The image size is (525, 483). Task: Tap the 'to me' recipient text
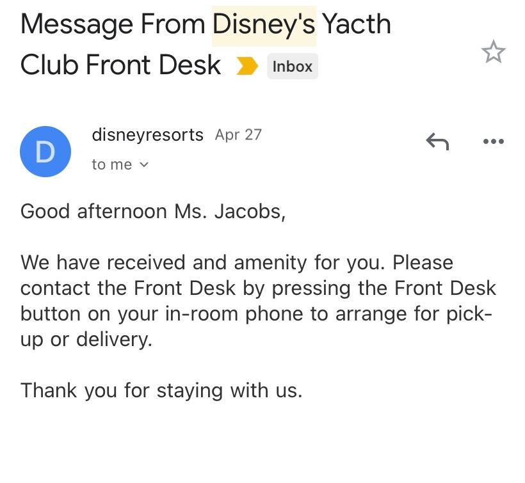click(112, 164)
